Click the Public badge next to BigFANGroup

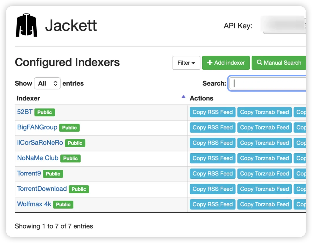point(69,128)
